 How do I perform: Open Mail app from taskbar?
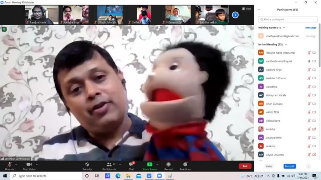click(x=139, y=176)
